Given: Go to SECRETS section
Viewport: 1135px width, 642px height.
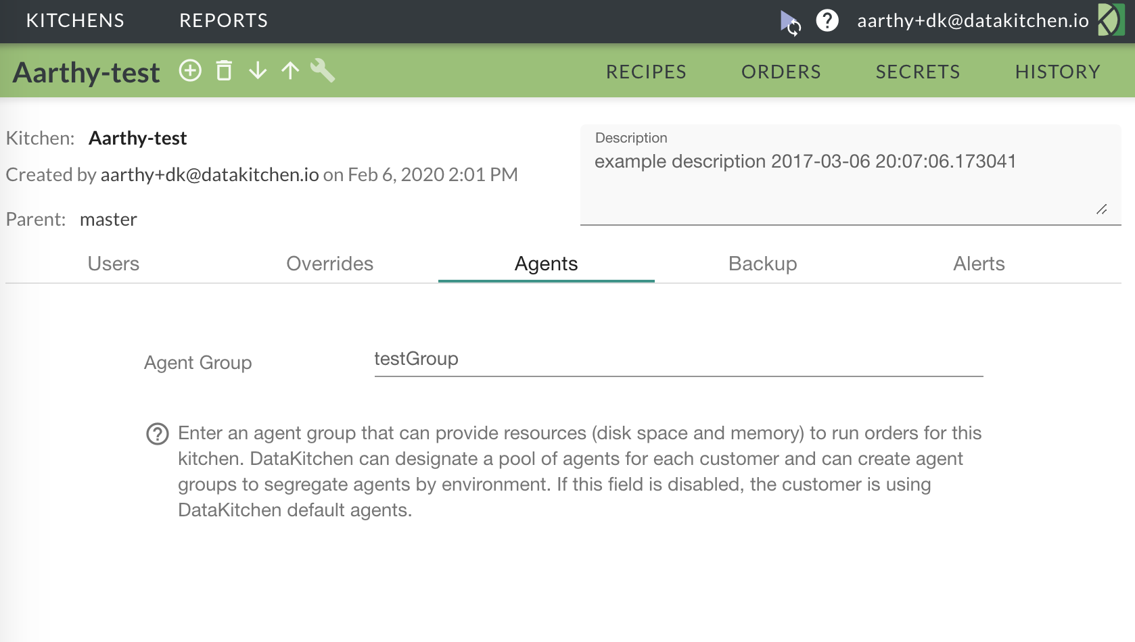Looking at the screenshot, I should coord(918,72).
